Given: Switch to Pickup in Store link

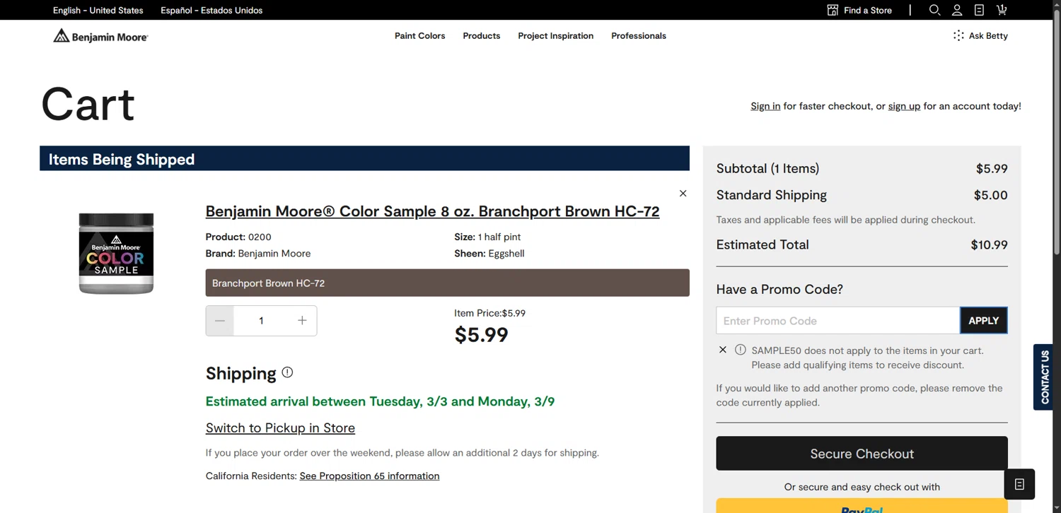Looking at the screenshot, I should [280, 428].
